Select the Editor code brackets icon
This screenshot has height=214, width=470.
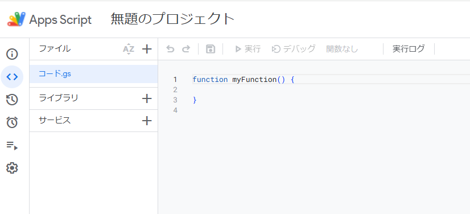[12, 77]
